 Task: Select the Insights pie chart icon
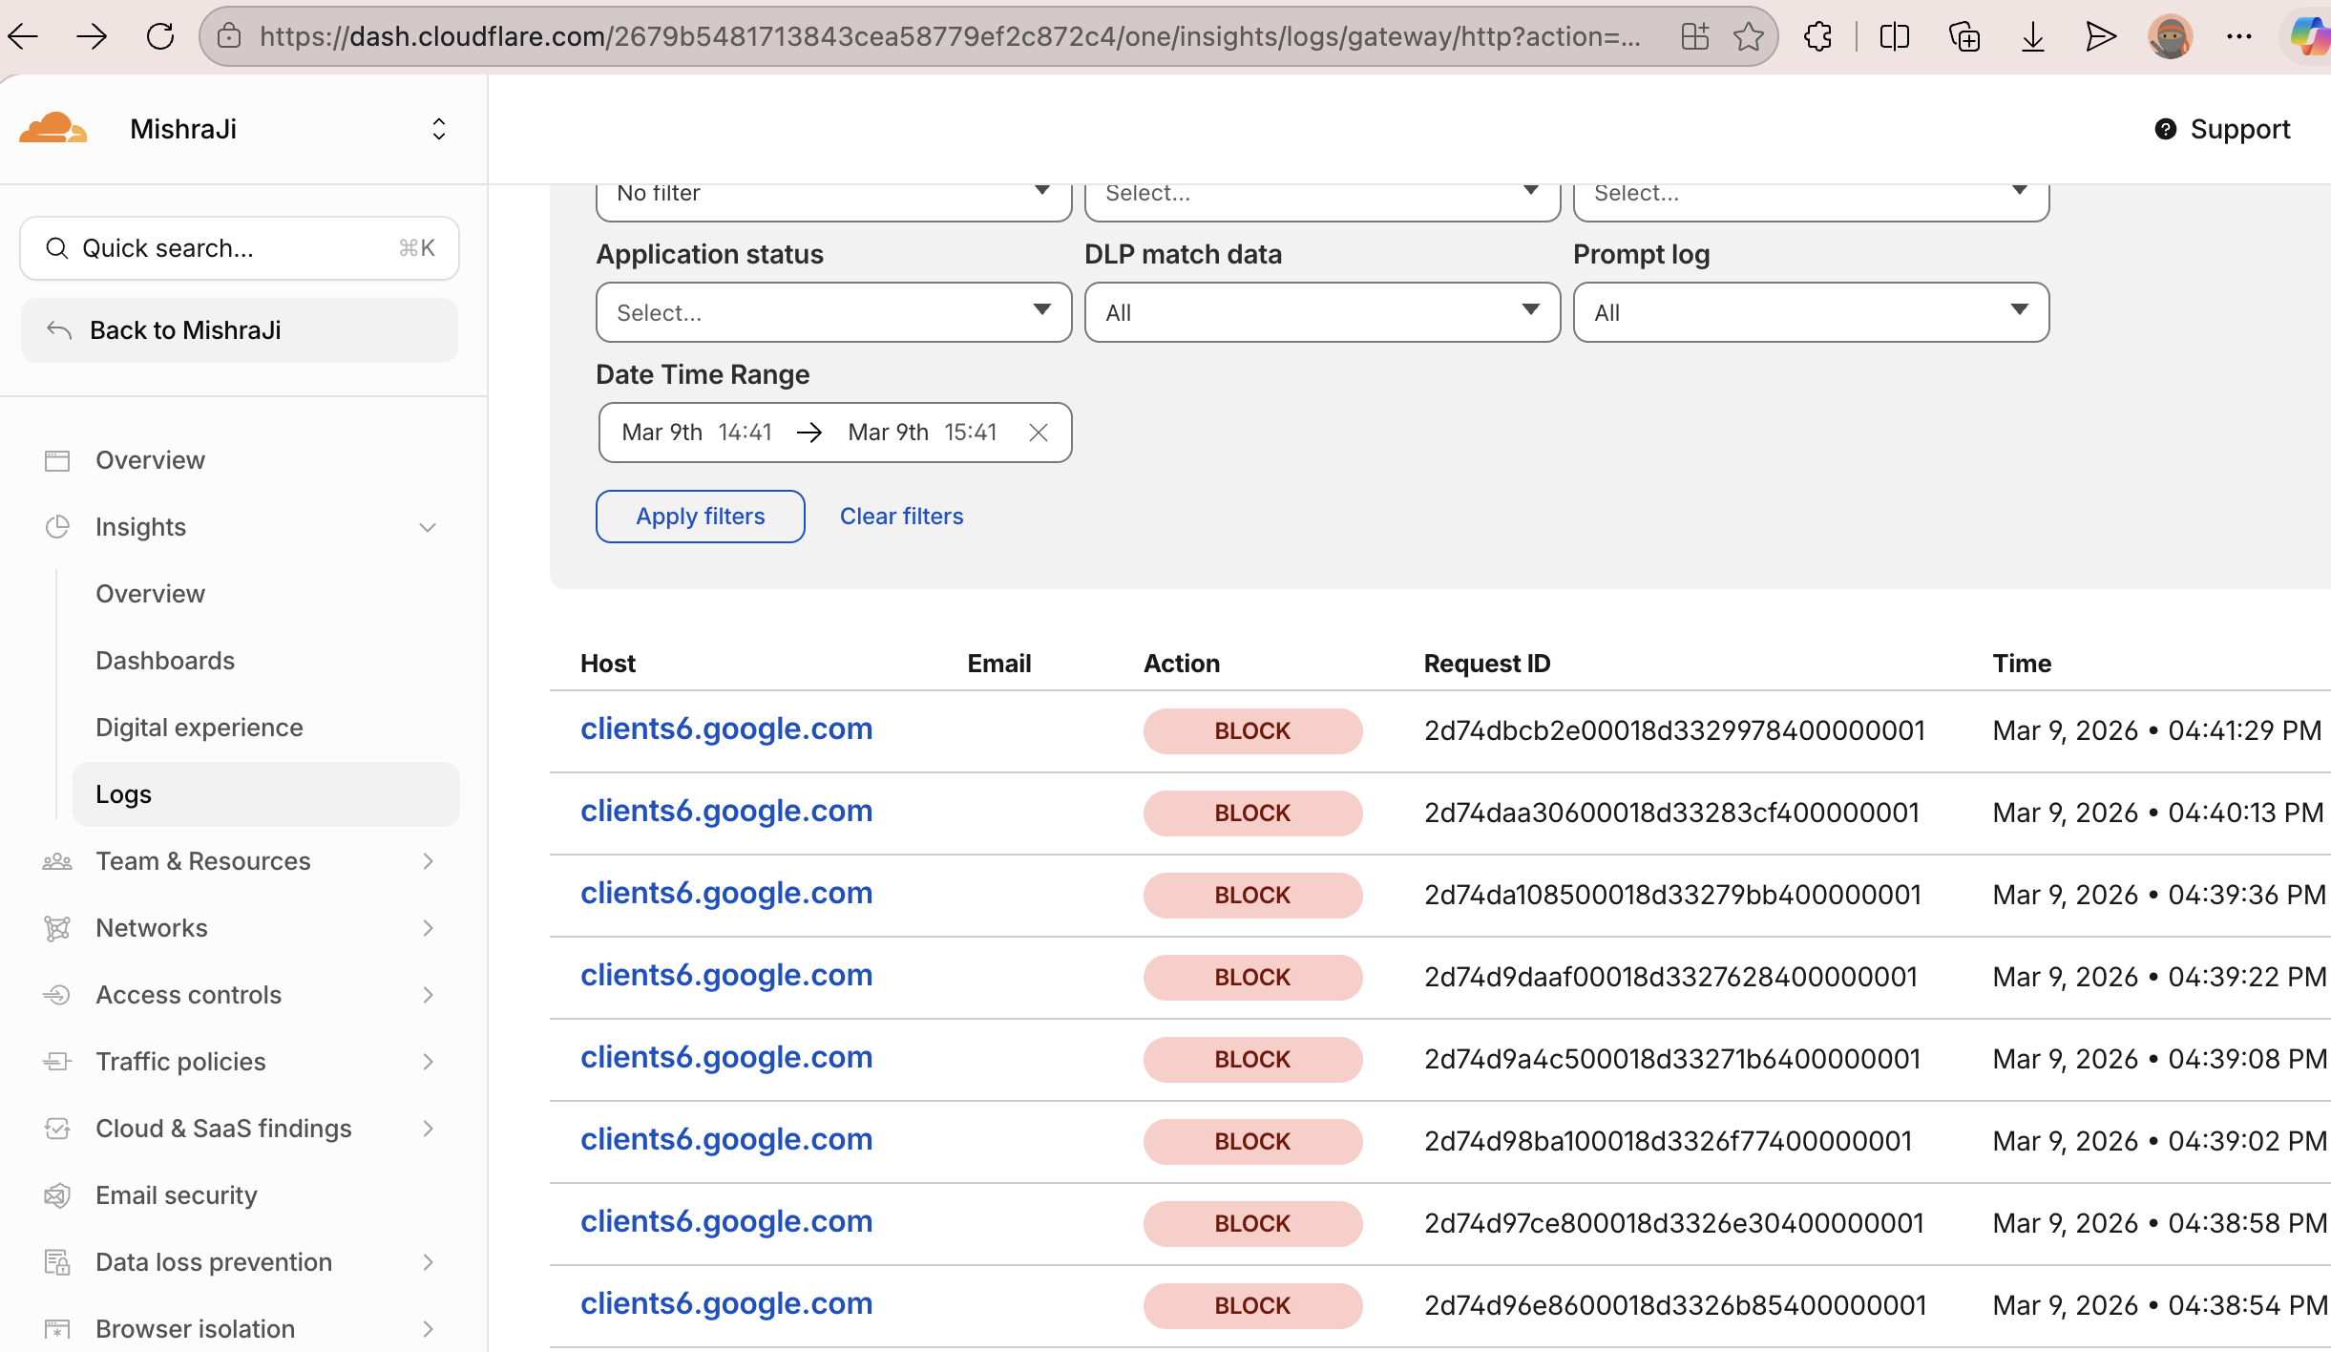pos(57,526)
